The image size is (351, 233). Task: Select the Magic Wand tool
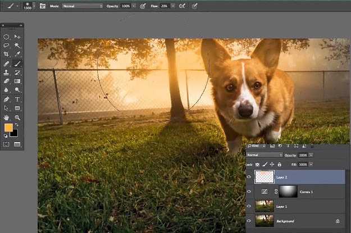coord(17,45)
